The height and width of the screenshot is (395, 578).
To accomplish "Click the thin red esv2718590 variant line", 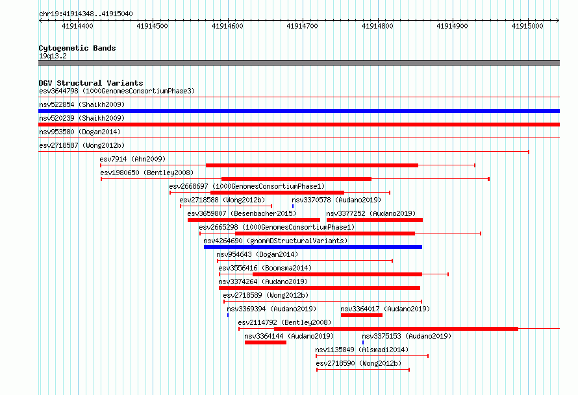I will 363,370.
